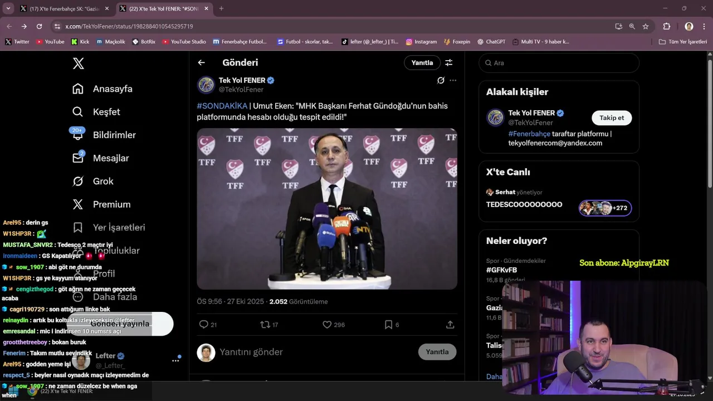Click Tek Yol FENER in Alakalı kişiler
The height and width of the screenshot is (401, 713).
tap(531, 113)
